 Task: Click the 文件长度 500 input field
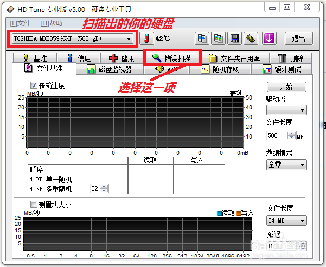coord(277,135)
